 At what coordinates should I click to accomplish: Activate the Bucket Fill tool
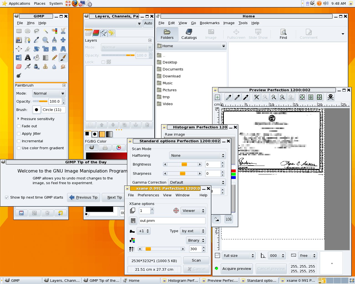point(37,58)
